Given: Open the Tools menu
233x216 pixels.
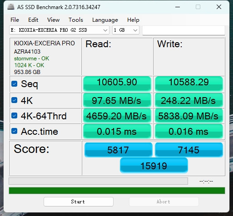Looking at the screenshot, I should 76,20.
